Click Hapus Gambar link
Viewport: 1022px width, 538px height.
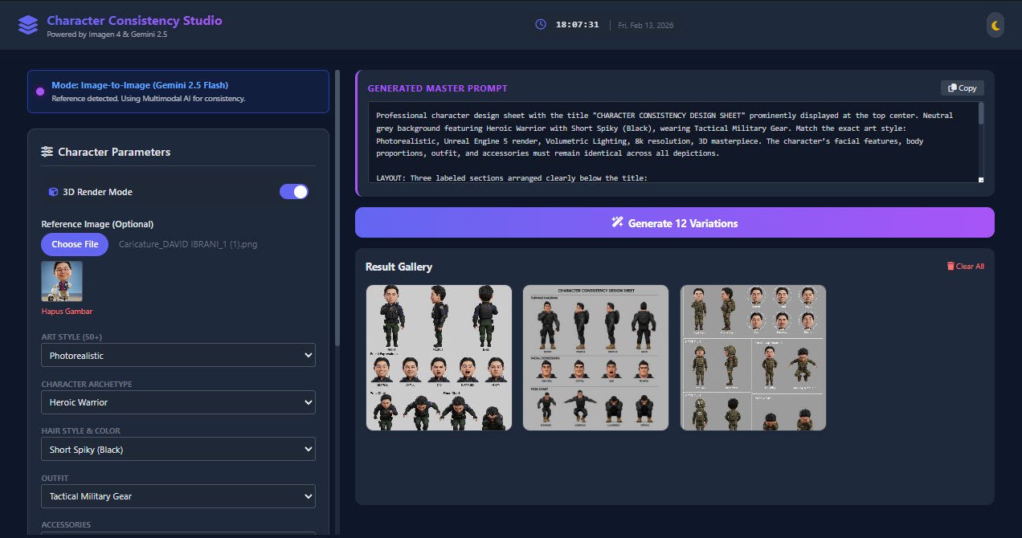(67, 311)
